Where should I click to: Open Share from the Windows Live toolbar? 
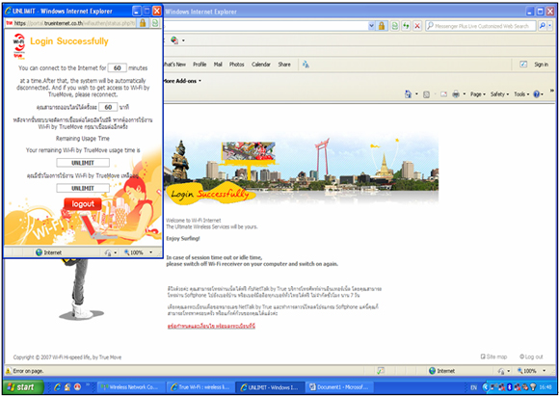coord(284,65)
